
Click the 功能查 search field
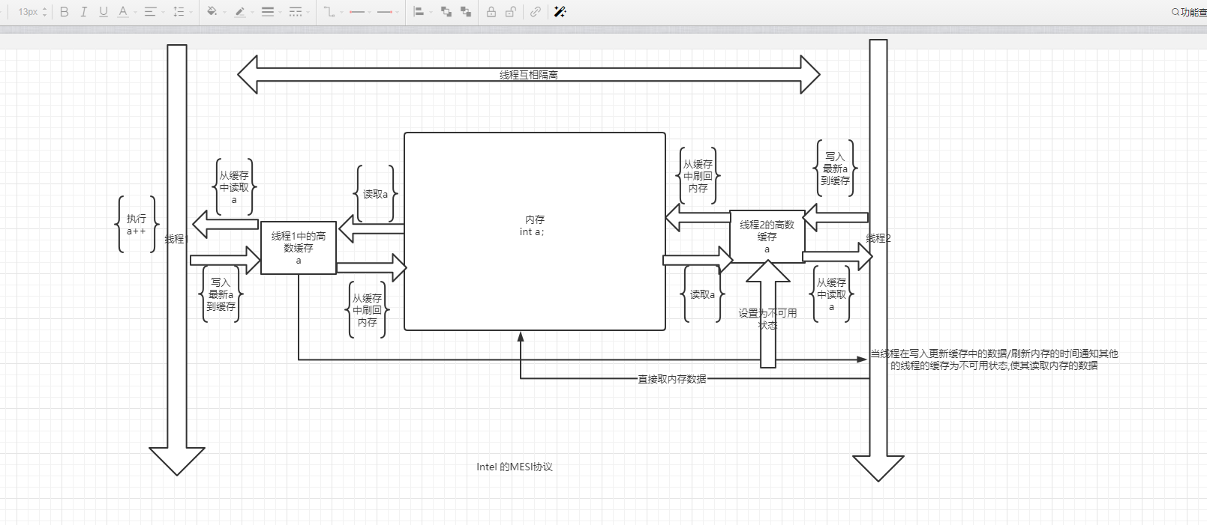pyautogui.click(x=1189, y=12)
